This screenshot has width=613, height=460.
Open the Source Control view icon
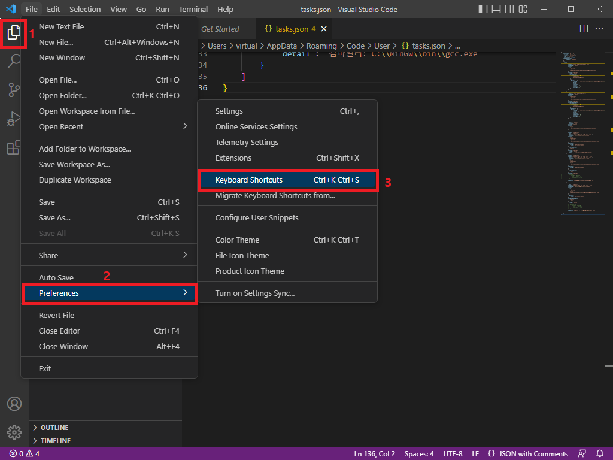[x=14, y=90]
